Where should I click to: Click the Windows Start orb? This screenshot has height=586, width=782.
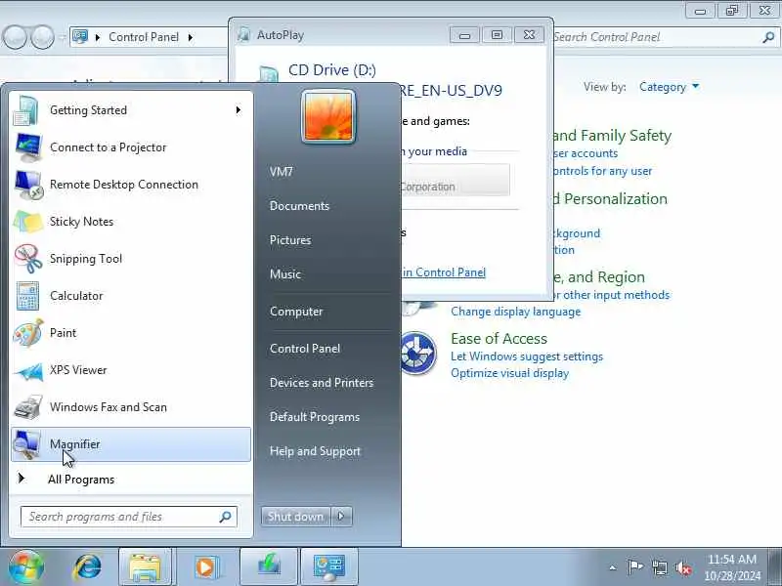tap(25, 567)
